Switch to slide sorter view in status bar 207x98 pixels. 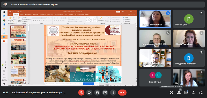(111, 85)
